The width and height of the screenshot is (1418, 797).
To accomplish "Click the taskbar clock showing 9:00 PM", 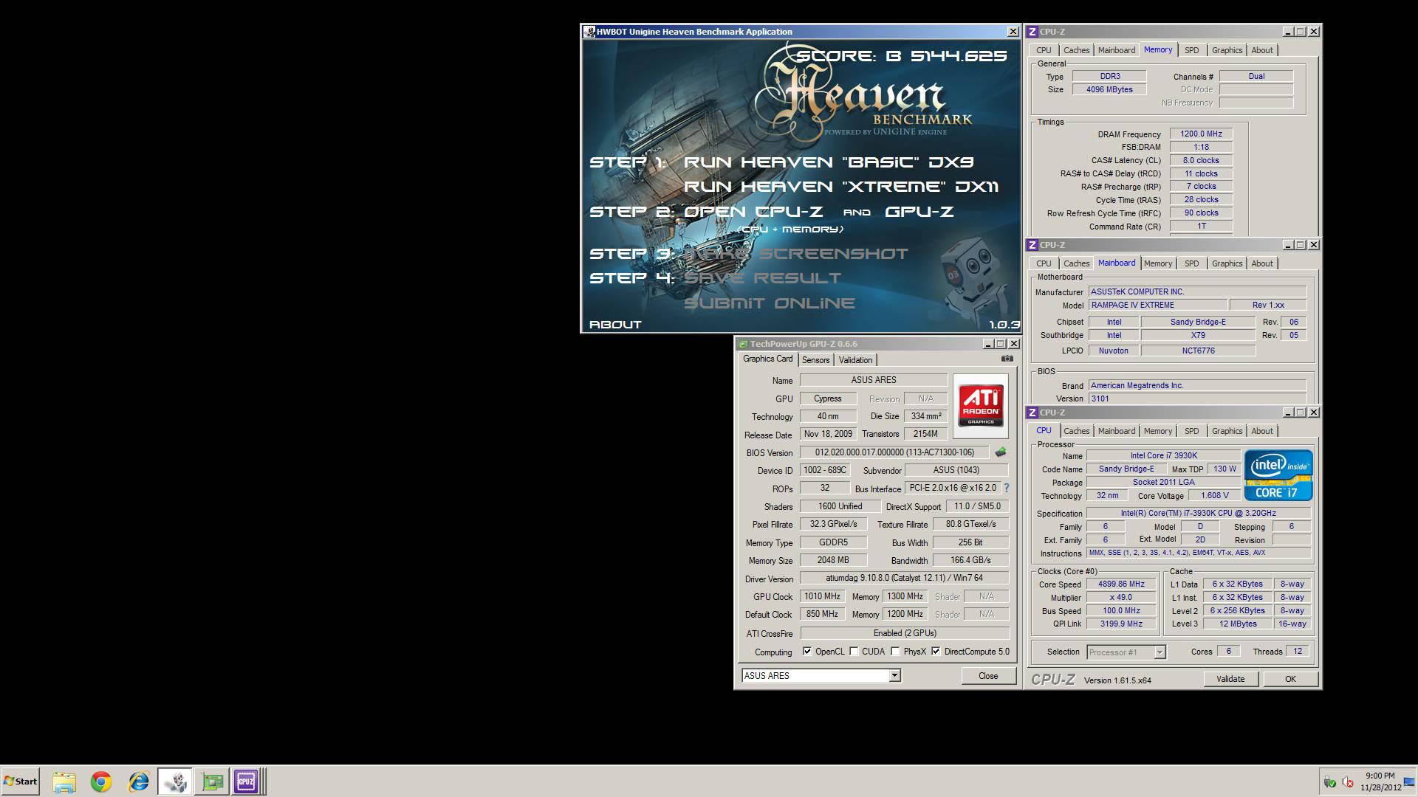I will coord(1380,782).
